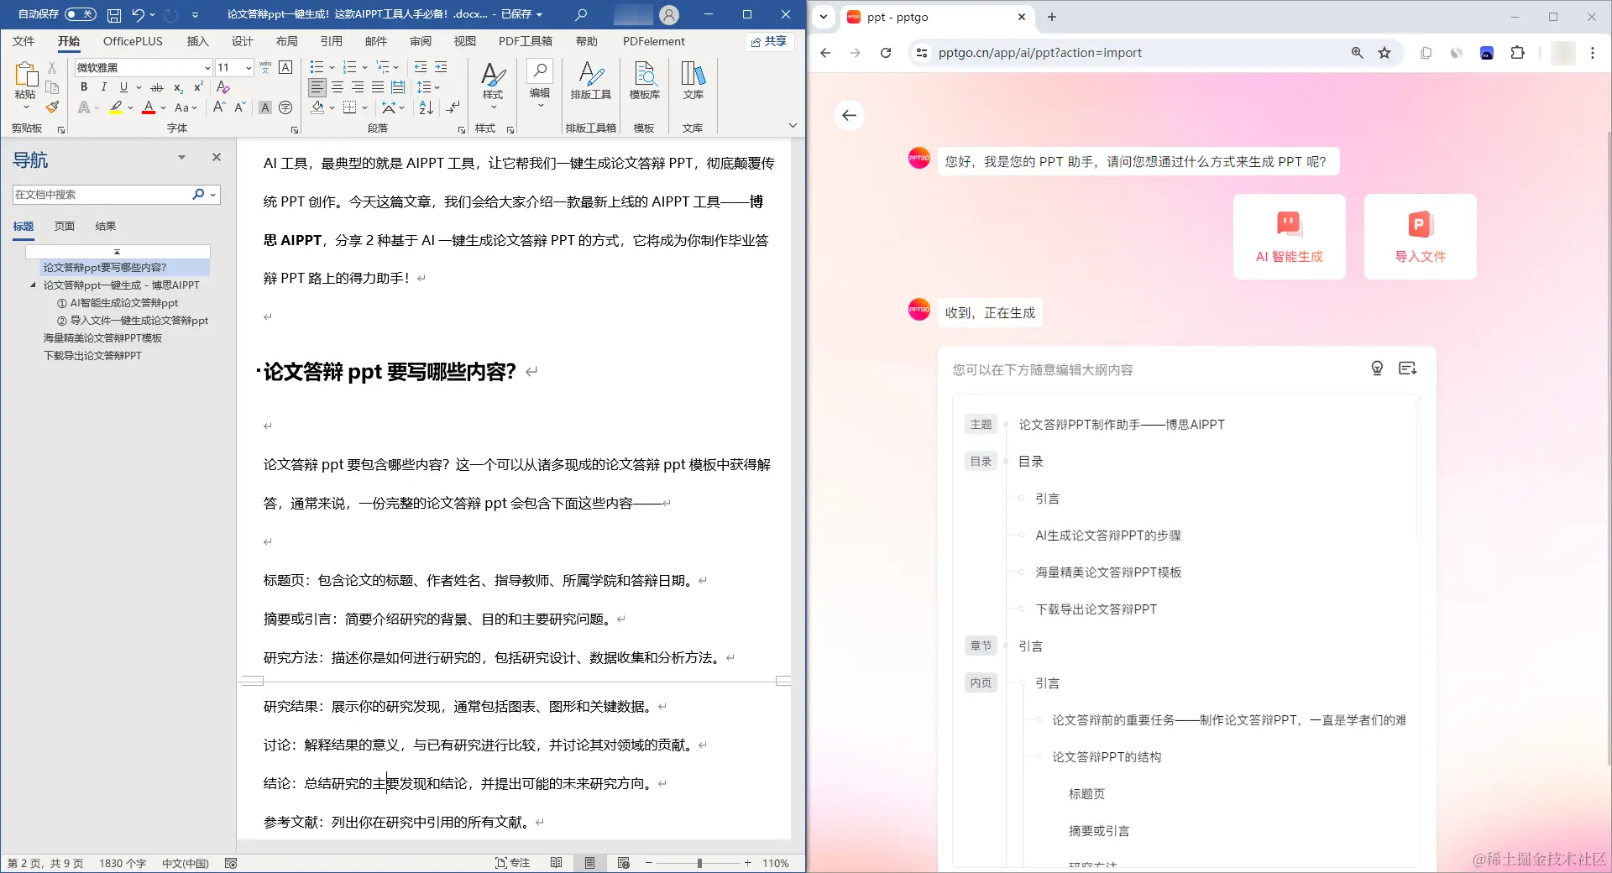The height and width of the screenshot is (873, 1612).
Task: Reload the pptgo page in Chrome
Action: 886,53
